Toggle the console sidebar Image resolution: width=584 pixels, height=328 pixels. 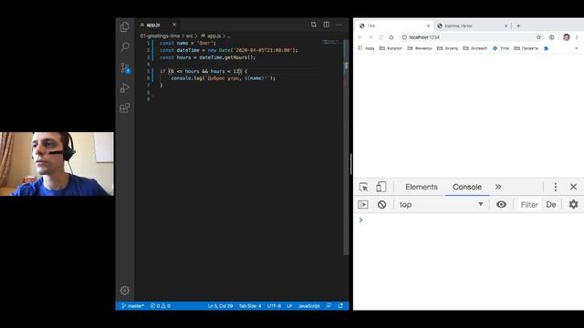click(x=363, y=204)
